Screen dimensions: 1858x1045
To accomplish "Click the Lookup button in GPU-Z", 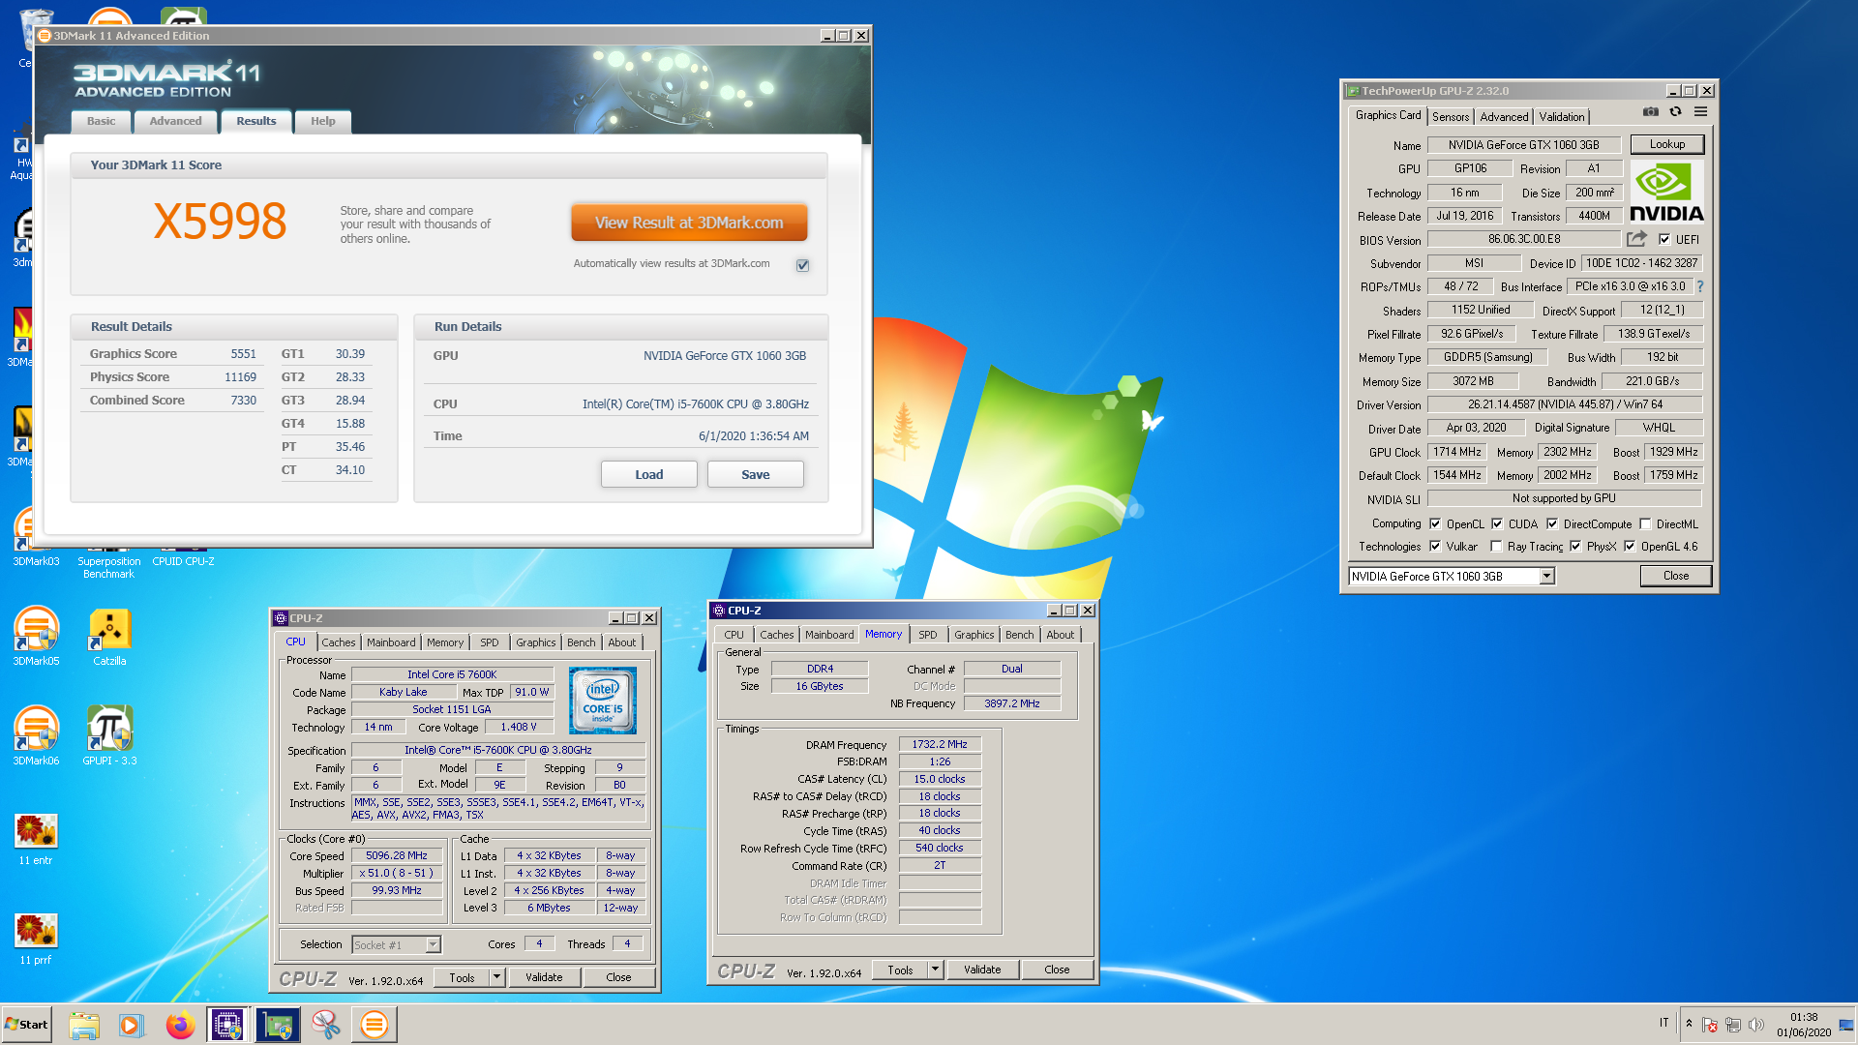I will [x=1666, y=144].
